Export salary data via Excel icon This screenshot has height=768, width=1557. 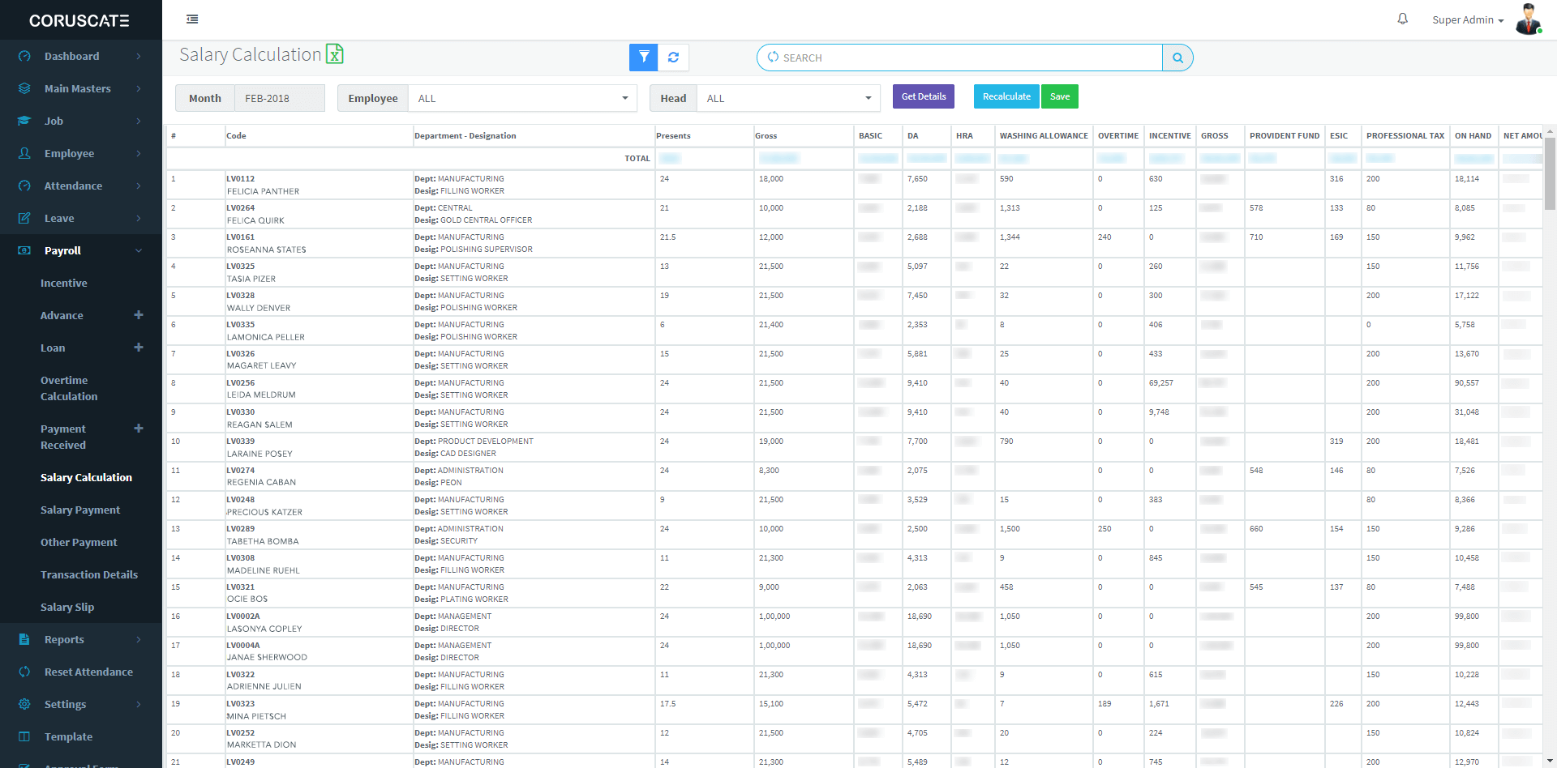click(334, 54)
